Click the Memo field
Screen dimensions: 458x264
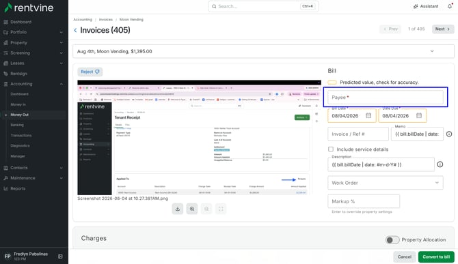coord(417,134)
